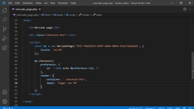The image size is (194, 109).
Task: Click Ln 50, Col 37 cursor position
Action: click(x=135, y=108)
